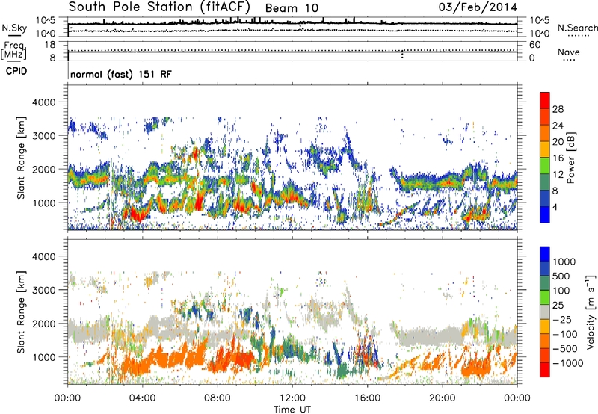
Task: Click the velocity panel "Slant Range [km]" label
Action: (21, 312)
